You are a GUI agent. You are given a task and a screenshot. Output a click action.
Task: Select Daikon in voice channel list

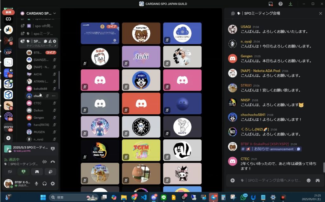[x=41, y=110]
